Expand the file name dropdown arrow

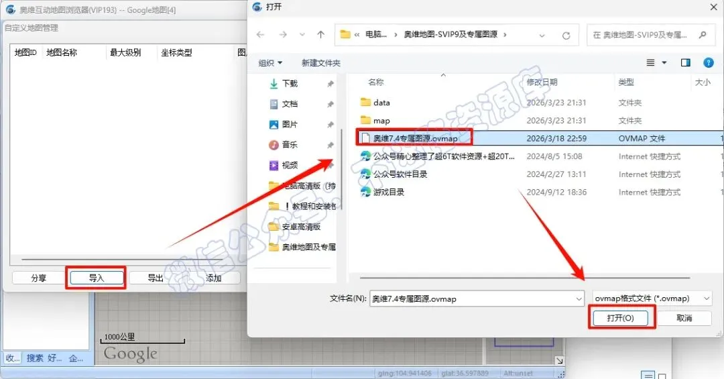pyautogui.click(x=579, y=299)
